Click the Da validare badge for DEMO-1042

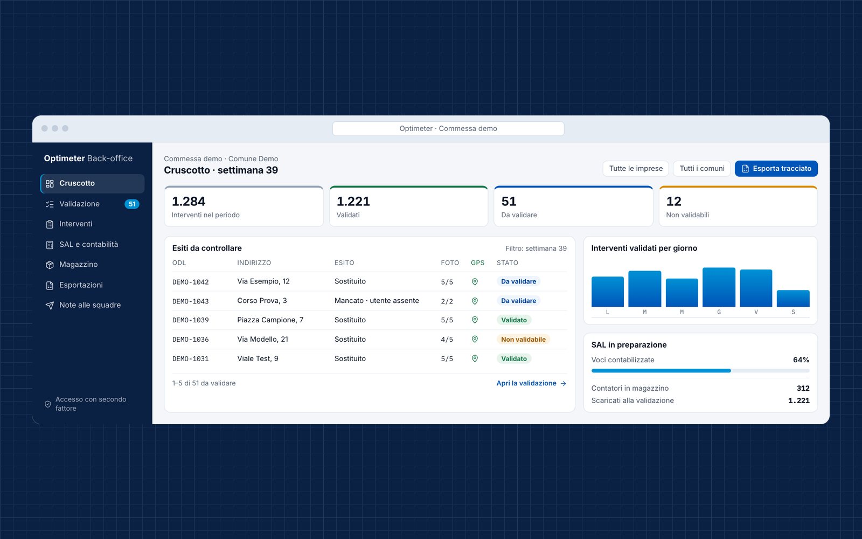[518, 281]
